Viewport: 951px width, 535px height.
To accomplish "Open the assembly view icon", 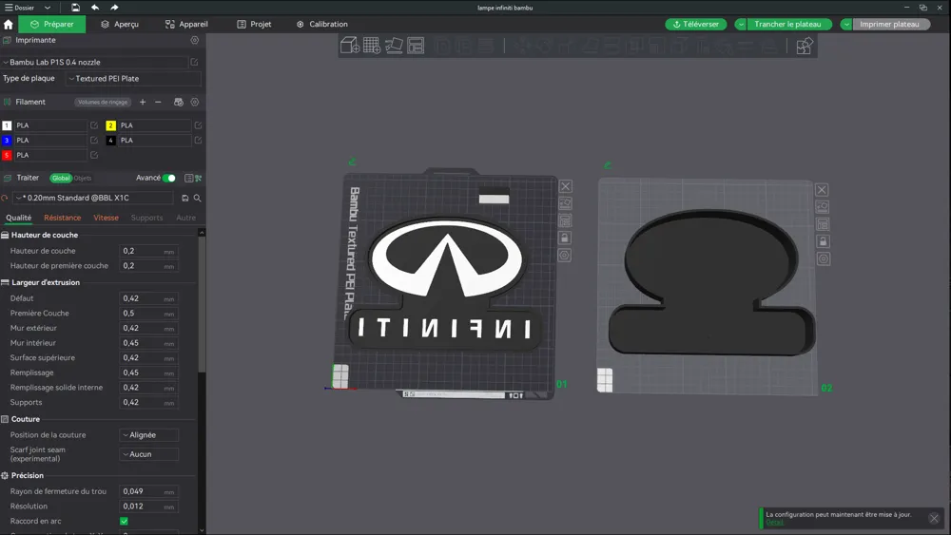I will [x=805, y=46].
